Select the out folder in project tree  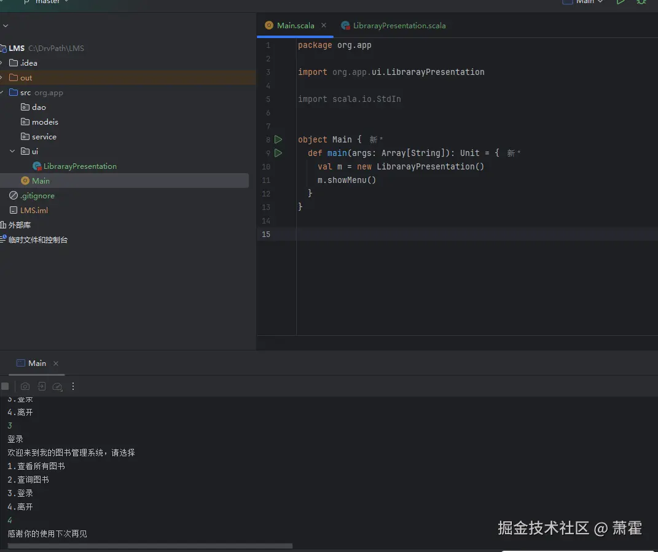coord(26,77)
